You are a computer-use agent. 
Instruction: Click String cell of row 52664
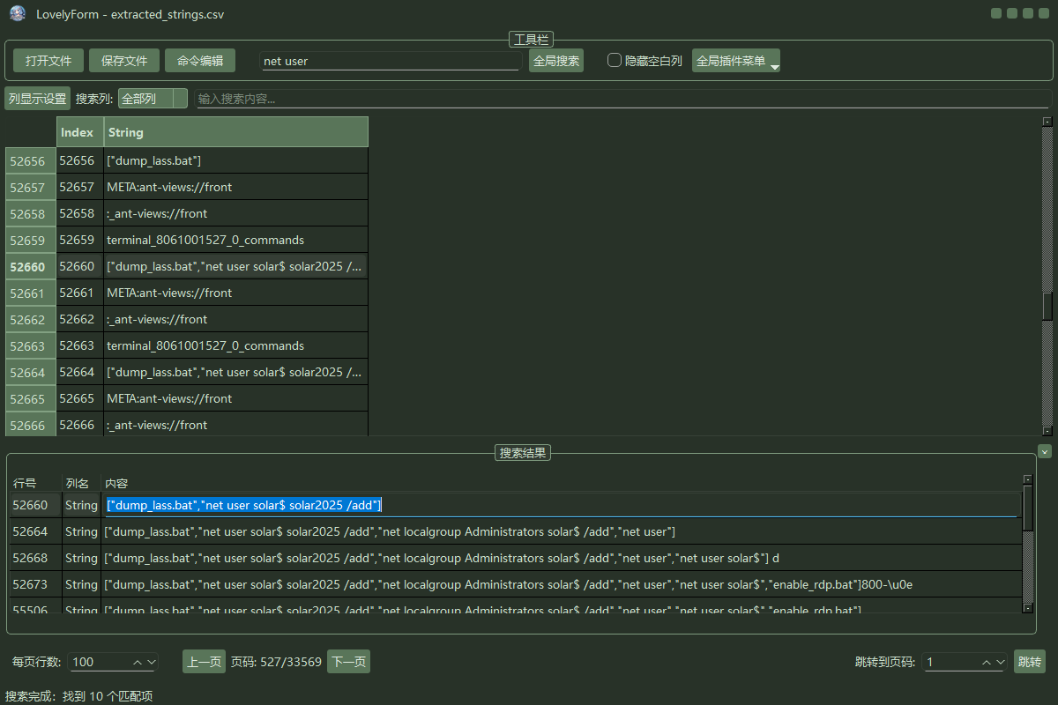235,372
